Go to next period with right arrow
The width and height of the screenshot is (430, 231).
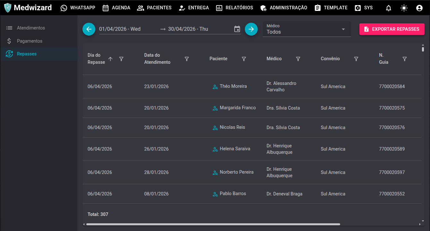(x=251, y=29)
